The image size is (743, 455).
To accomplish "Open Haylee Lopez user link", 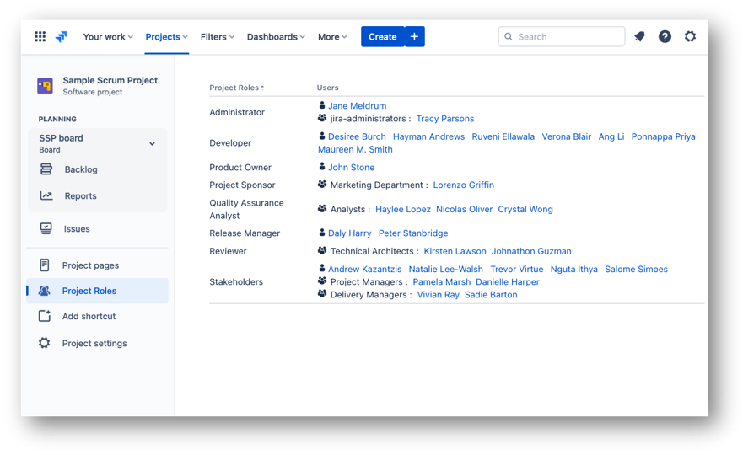I will 403,209.
